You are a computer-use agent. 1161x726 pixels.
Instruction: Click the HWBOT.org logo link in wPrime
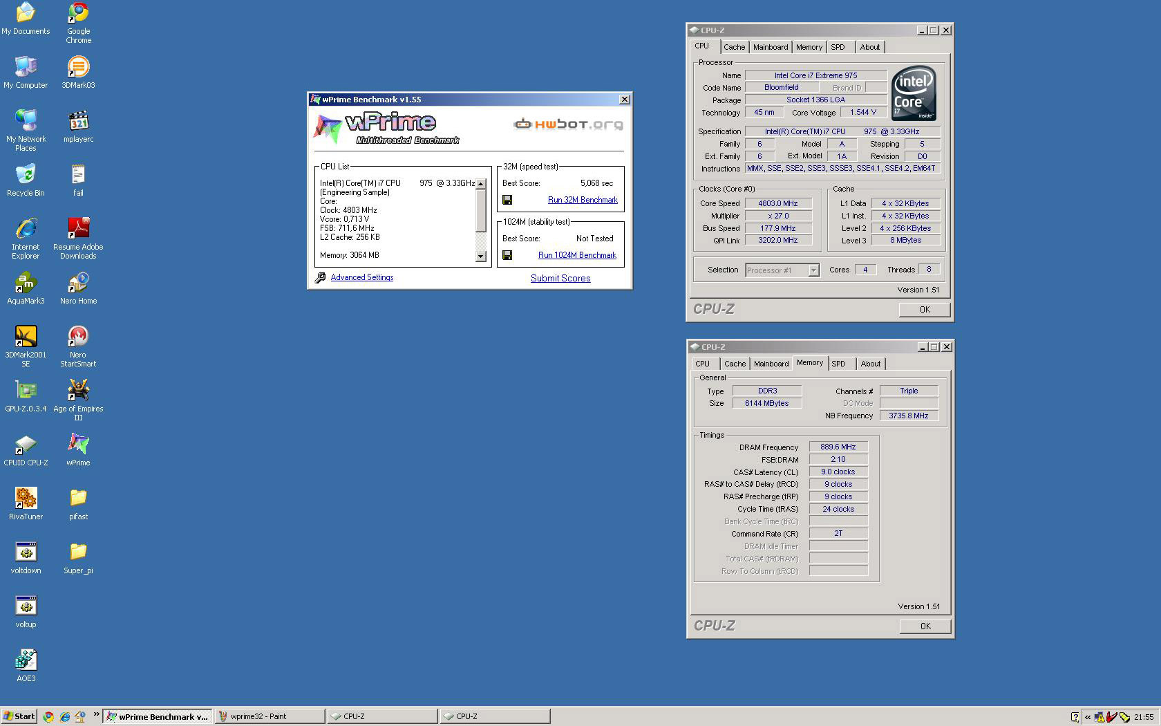[568, 124]
